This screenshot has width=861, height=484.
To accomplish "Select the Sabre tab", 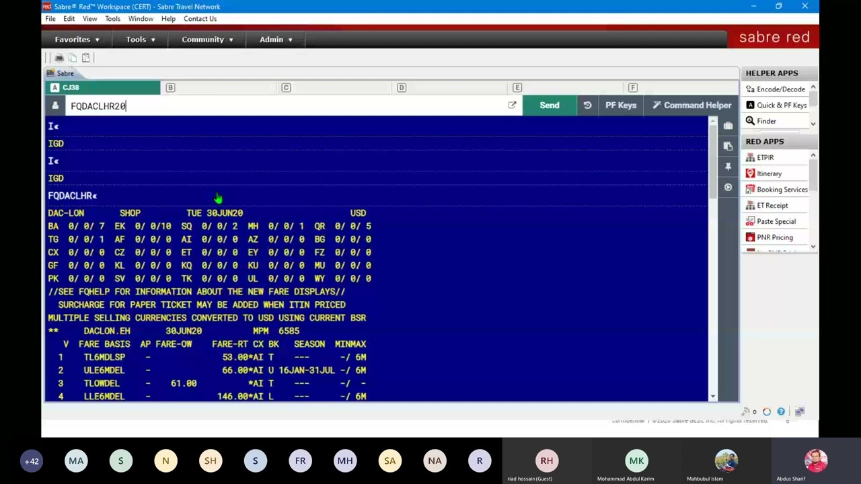I will [x=61, y=73].
